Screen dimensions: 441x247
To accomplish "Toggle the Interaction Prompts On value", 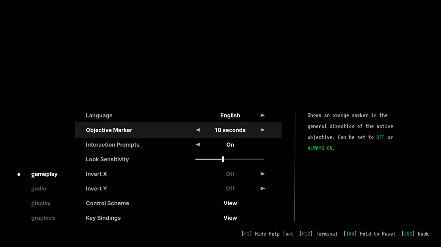I will [230, 145].
